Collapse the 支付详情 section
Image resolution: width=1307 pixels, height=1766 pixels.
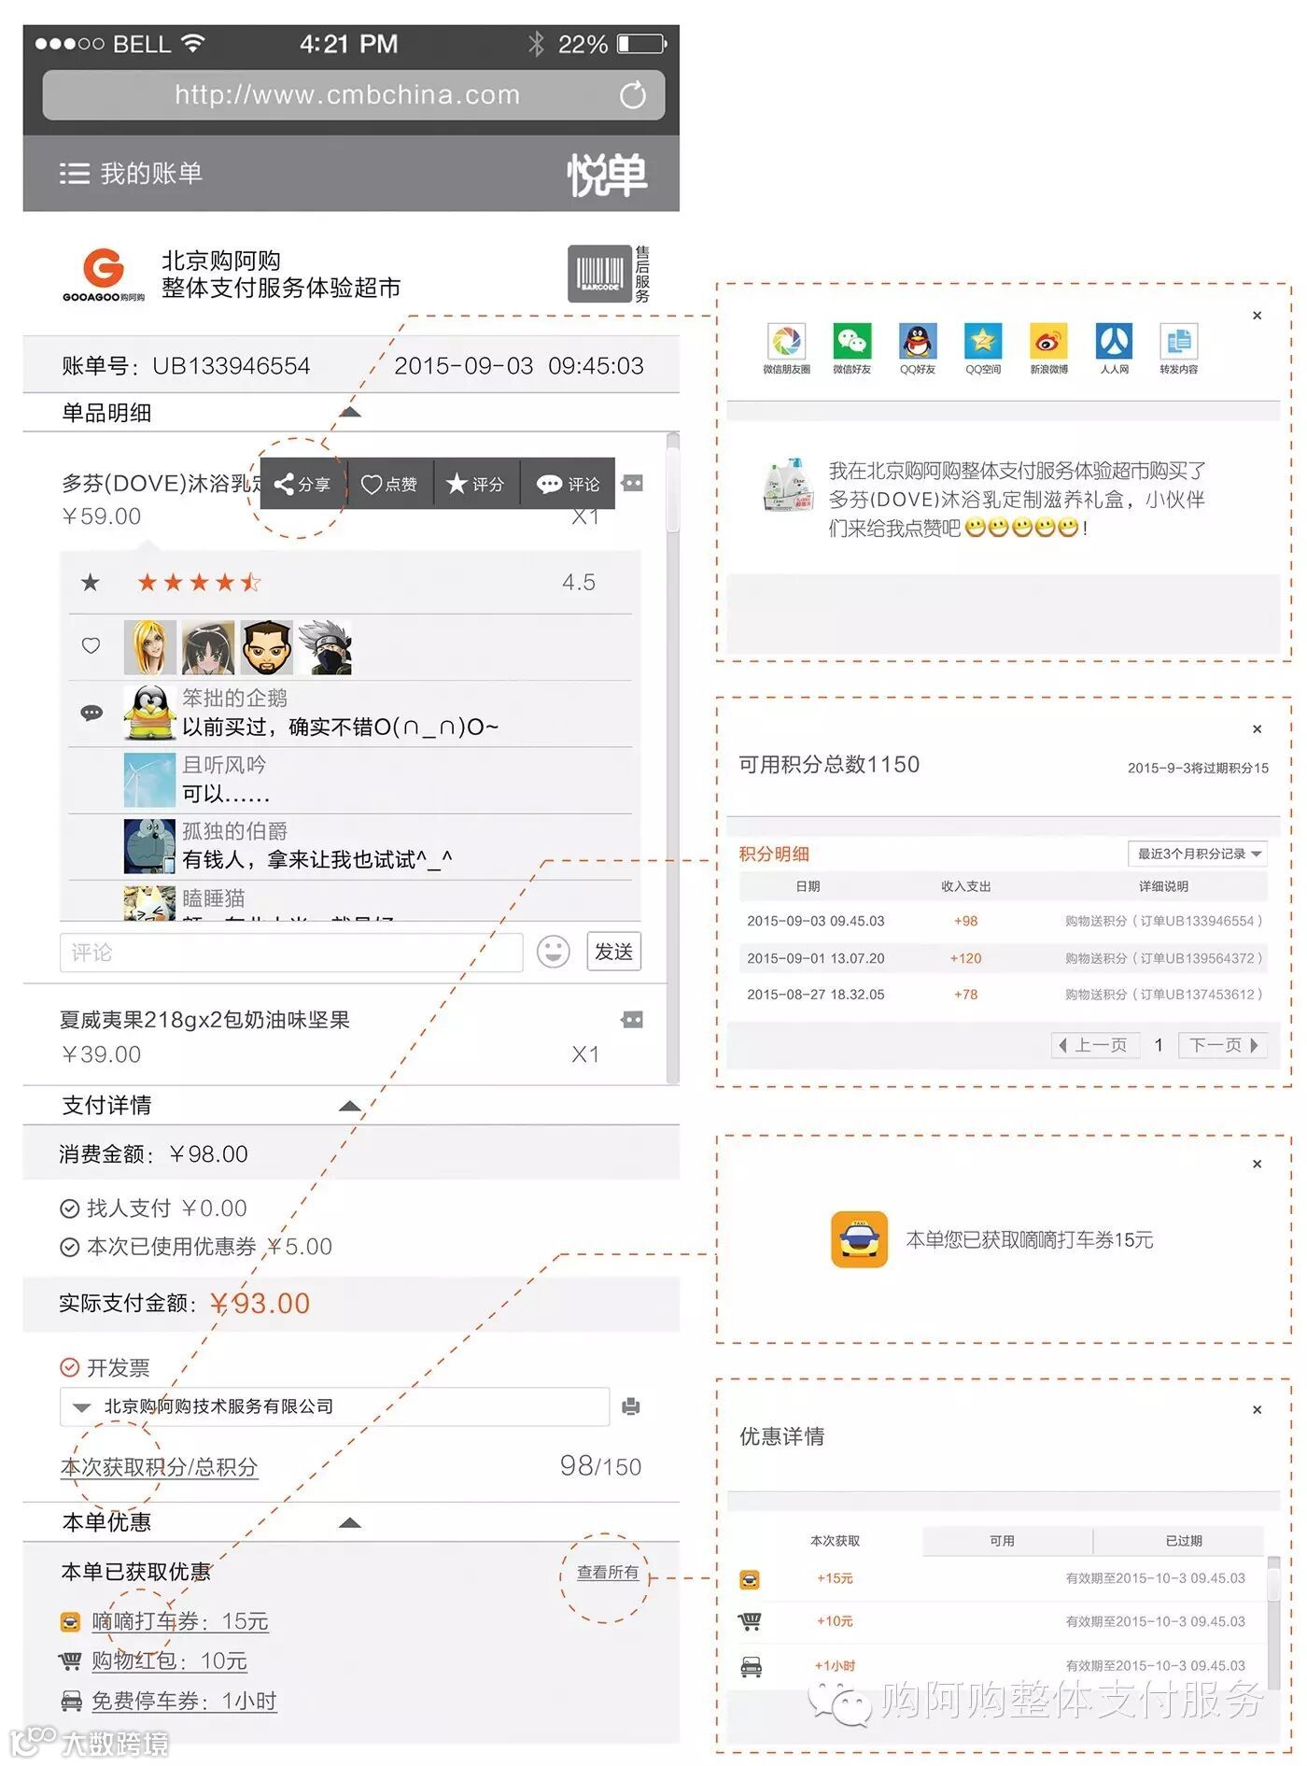pos(349,1106)
